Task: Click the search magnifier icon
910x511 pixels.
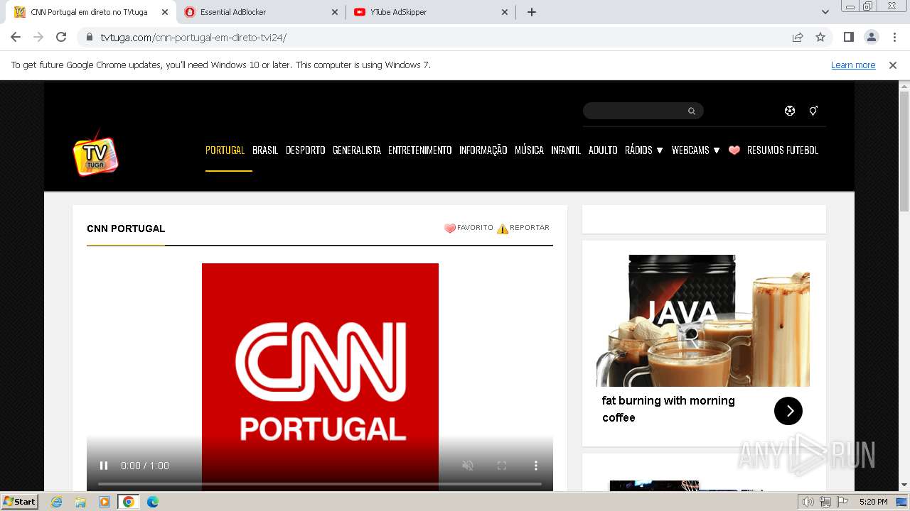Action: tap(691, 111)
